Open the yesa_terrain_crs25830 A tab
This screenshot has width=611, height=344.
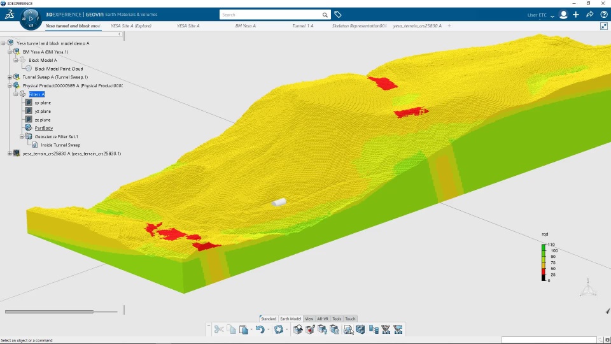pos(418,25)
